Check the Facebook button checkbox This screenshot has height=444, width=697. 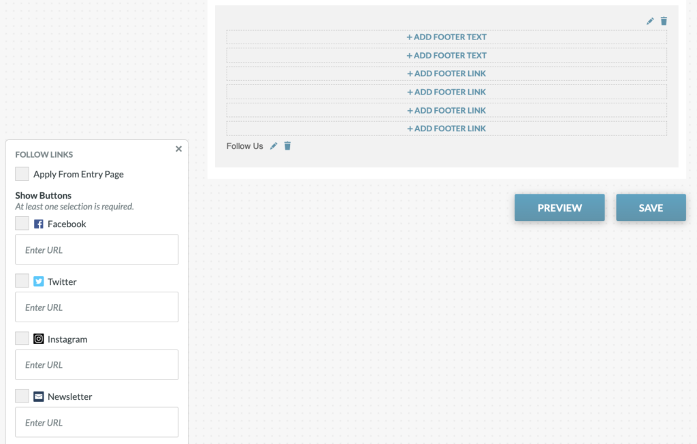22,224
